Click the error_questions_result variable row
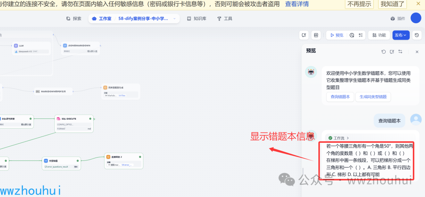 tap(61, 167)
